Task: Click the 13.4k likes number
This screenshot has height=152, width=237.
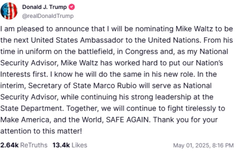Action: (x=61, y=145)
